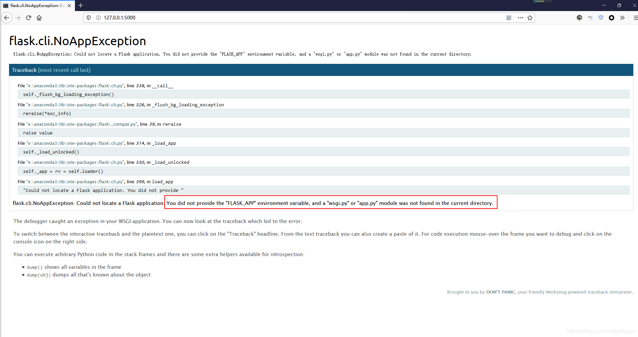Minimize the Firefox window
Screen dimensions: 638x337
[604, 5]
